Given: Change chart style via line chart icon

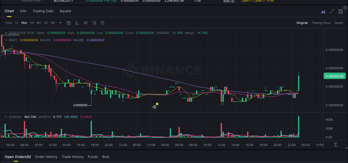Looking at the screenshot, I should (77, 23).
